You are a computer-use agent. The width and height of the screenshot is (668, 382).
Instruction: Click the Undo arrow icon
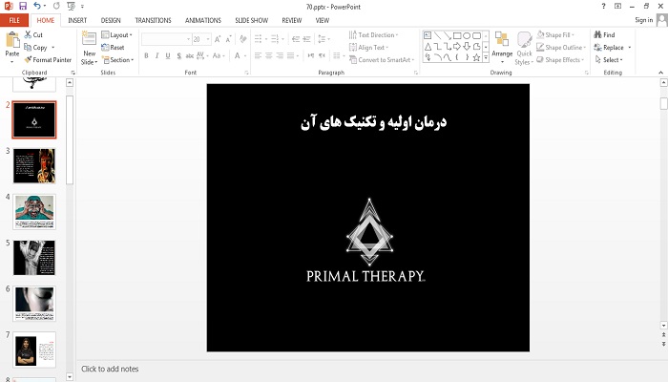click(x=36, y=6)
